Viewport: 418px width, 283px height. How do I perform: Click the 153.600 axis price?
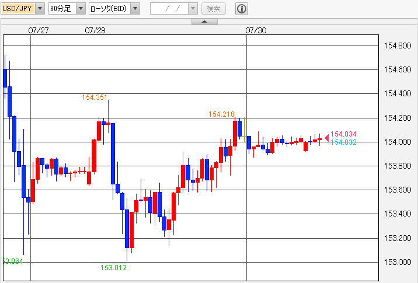[x=398, y=190]
